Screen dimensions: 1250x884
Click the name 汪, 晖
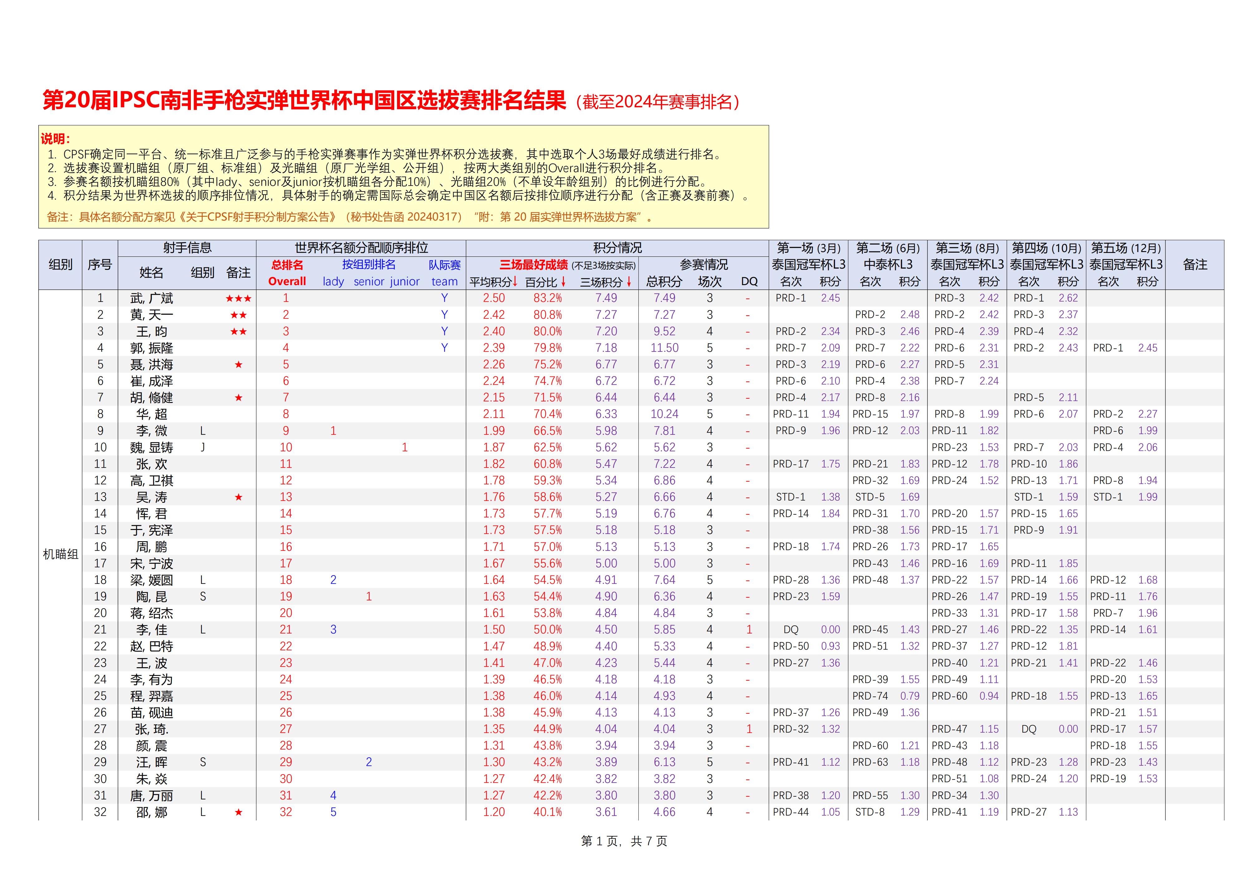[x=151, y=763]
